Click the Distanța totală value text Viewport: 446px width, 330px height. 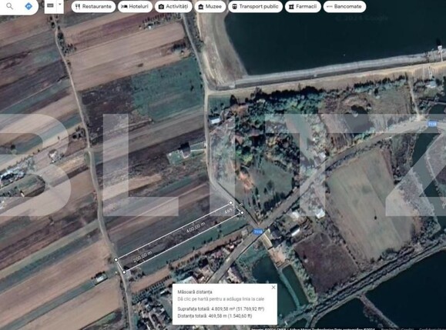click(215, 316)
